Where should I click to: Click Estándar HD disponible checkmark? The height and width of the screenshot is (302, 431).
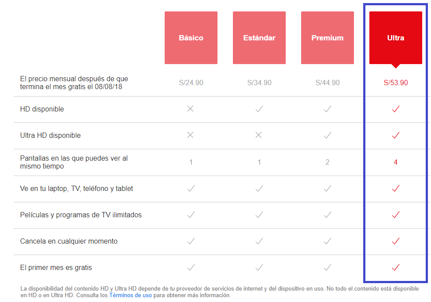click(x=259, y=109)
